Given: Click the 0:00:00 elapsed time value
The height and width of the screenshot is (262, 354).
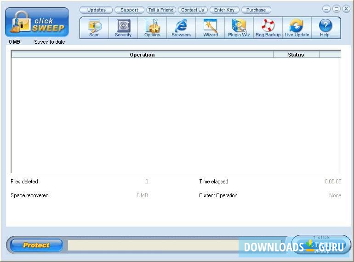Looking at the screenshot, I should [333, 182].
